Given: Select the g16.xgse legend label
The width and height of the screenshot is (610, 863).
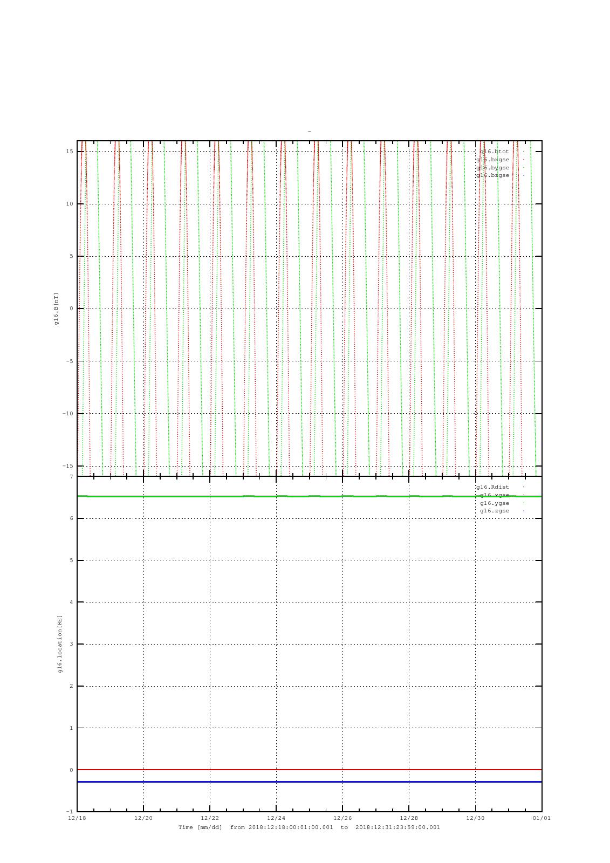Looking at the screenshot, I should click(x=495, y=495).
